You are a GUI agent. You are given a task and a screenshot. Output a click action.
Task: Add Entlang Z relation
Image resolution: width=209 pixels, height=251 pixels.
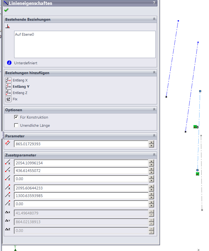pos(8,93)
